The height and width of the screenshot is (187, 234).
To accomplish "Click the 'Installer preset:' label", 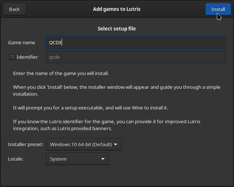I will pos(25,144).
